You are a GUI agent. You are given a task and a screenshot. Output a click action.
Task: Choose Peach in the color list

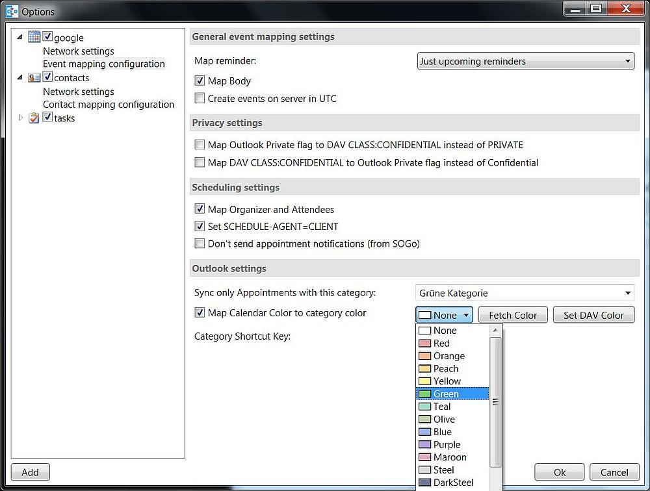click(452, 368)
